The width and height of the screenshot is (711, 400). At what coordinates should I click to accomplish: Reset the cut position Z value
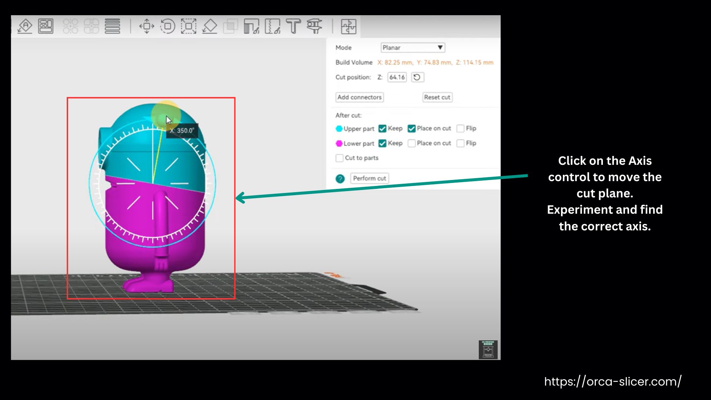[417, 77]
